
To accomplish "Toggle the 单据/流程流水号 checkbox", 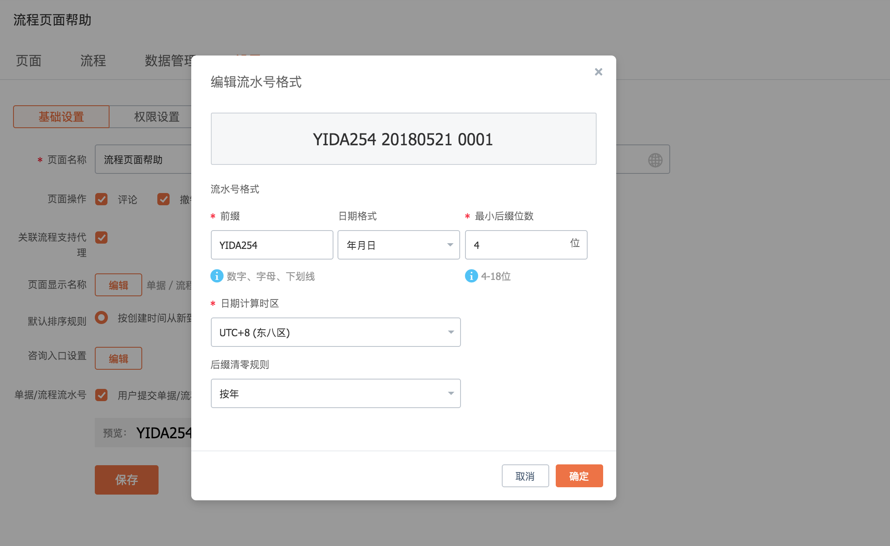I will click(101, 395).
